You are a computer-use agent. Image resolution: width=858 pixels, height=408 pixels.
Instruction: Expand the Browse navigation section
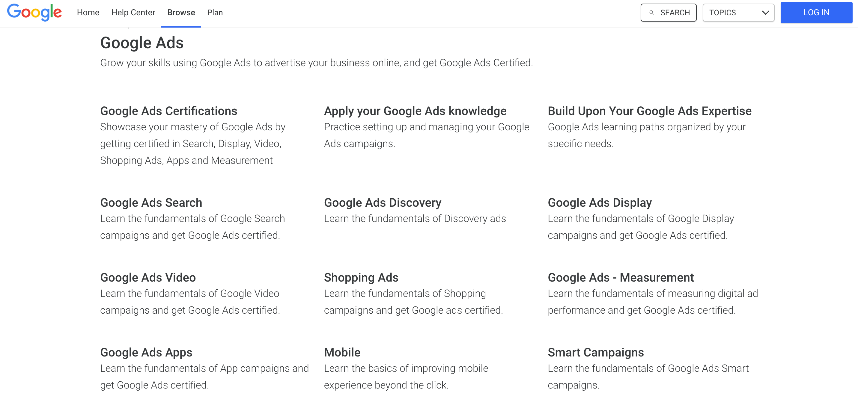[180, 12]
